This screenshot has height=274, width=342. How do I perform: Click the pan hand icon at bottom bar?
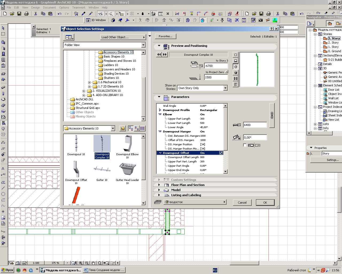click(x=93, y=263)
